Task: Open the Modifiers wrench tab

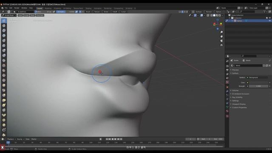Action: (227, 91)
